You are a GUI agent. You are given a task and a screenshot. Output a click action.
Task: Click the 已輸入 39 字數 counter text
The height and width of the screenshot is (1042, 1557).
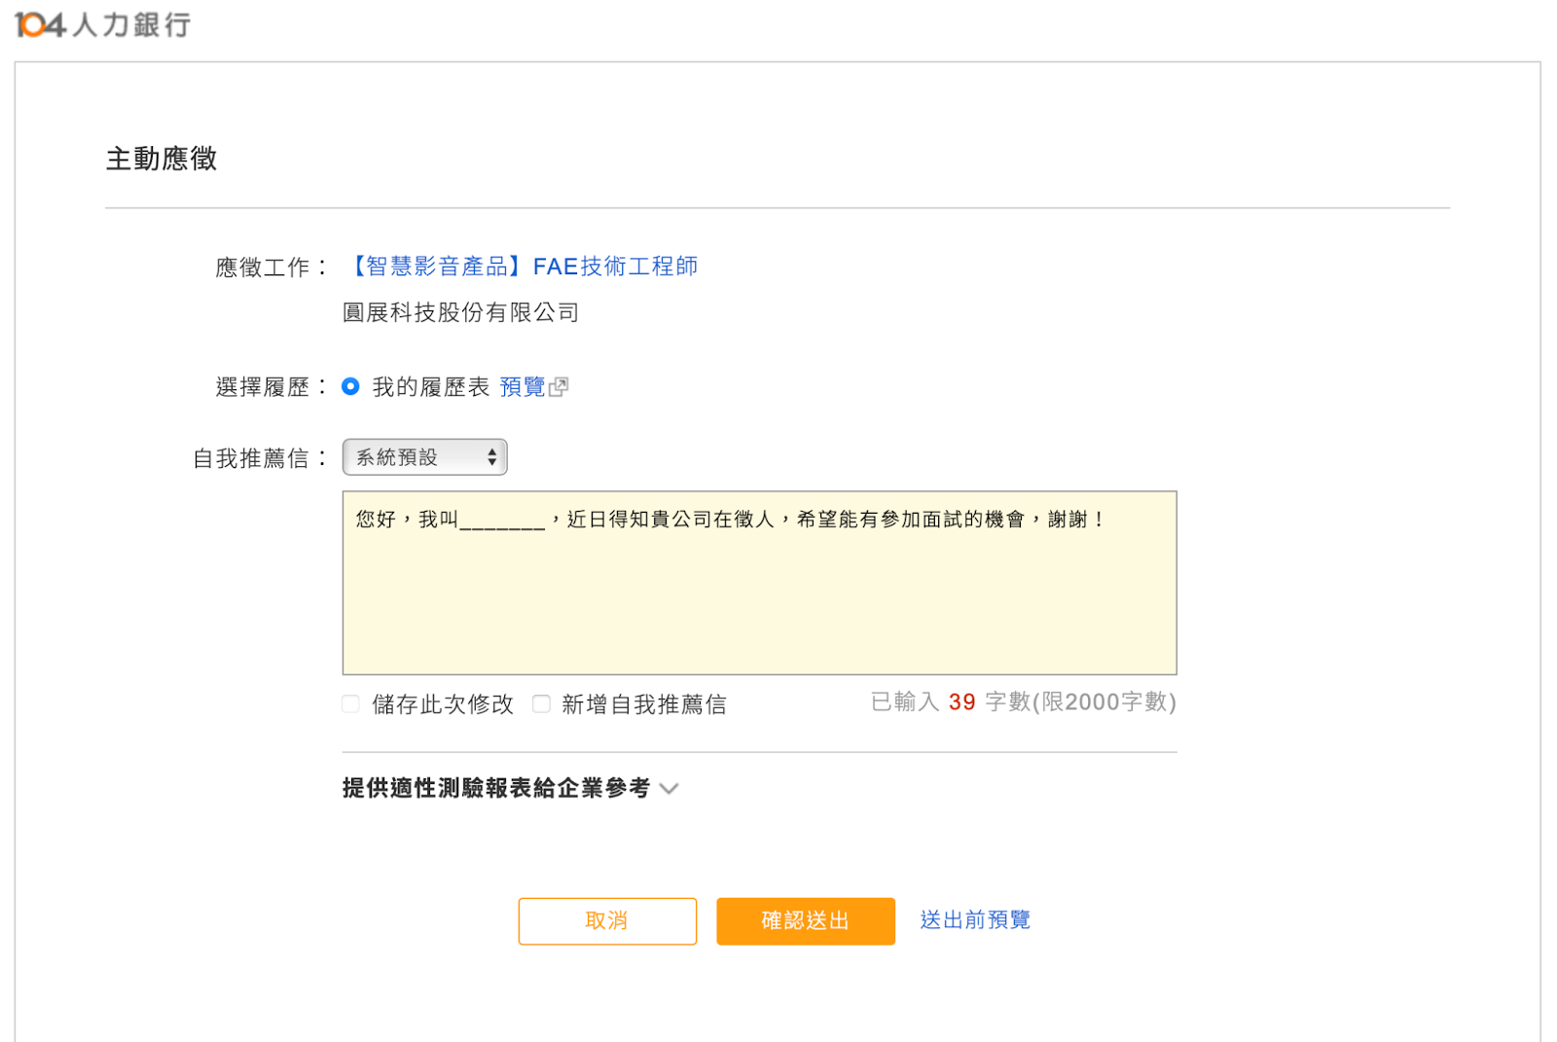pyautogui.click(x=1024, y=702)
